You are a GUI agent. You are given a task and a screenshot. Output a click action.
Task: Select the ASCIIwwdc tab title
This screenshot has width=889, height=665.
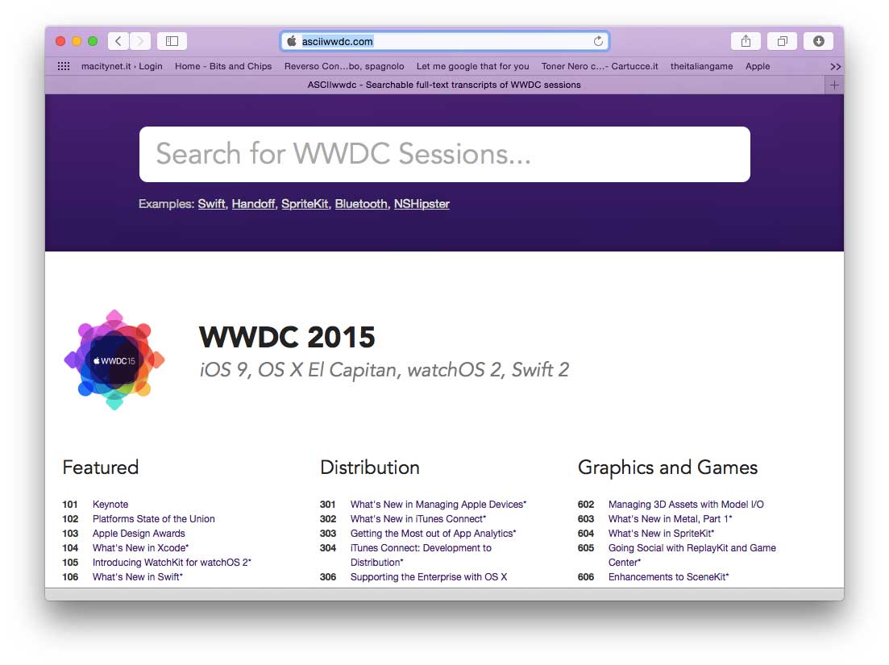coord(444,85)
